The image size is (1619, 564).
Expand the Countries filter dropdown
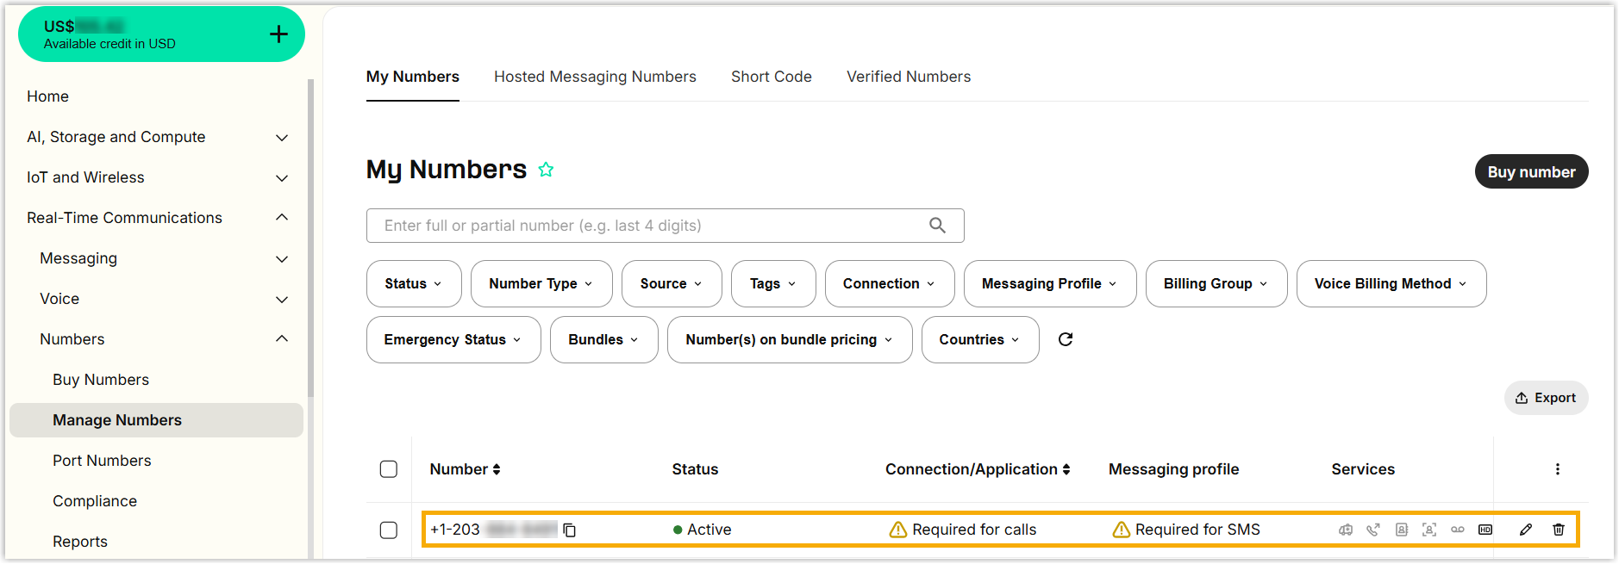tap(979, 340)
